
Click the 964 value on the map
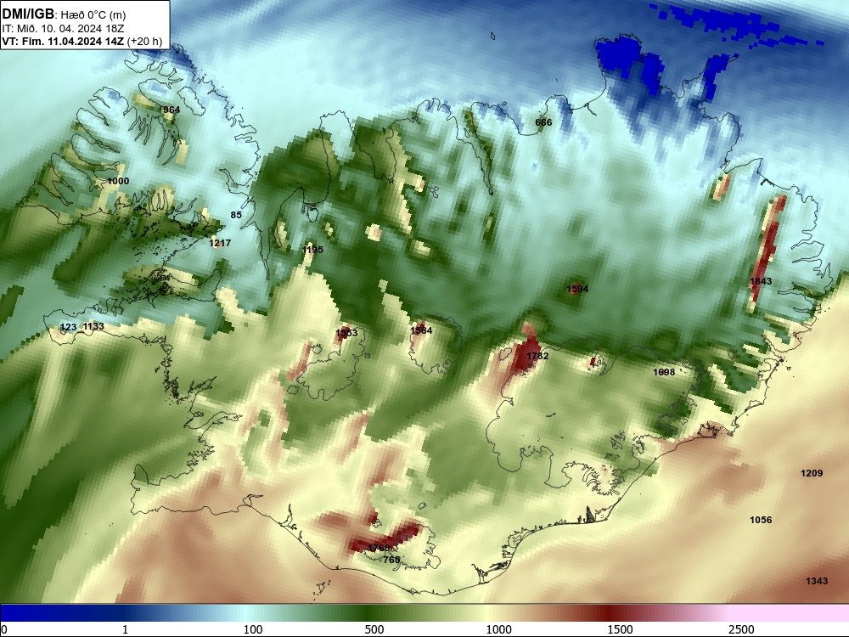coord(171,110)
